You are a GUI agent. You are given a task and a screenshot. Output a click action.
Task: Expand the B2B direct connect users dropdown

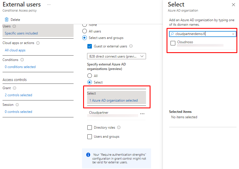[116, 56]
